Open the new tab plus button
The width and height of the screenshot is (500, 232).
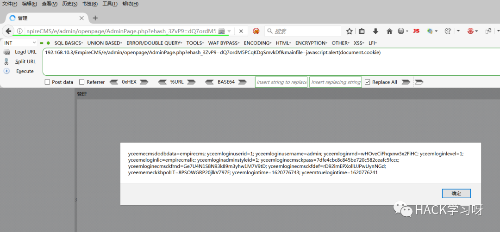coord(95,18)
